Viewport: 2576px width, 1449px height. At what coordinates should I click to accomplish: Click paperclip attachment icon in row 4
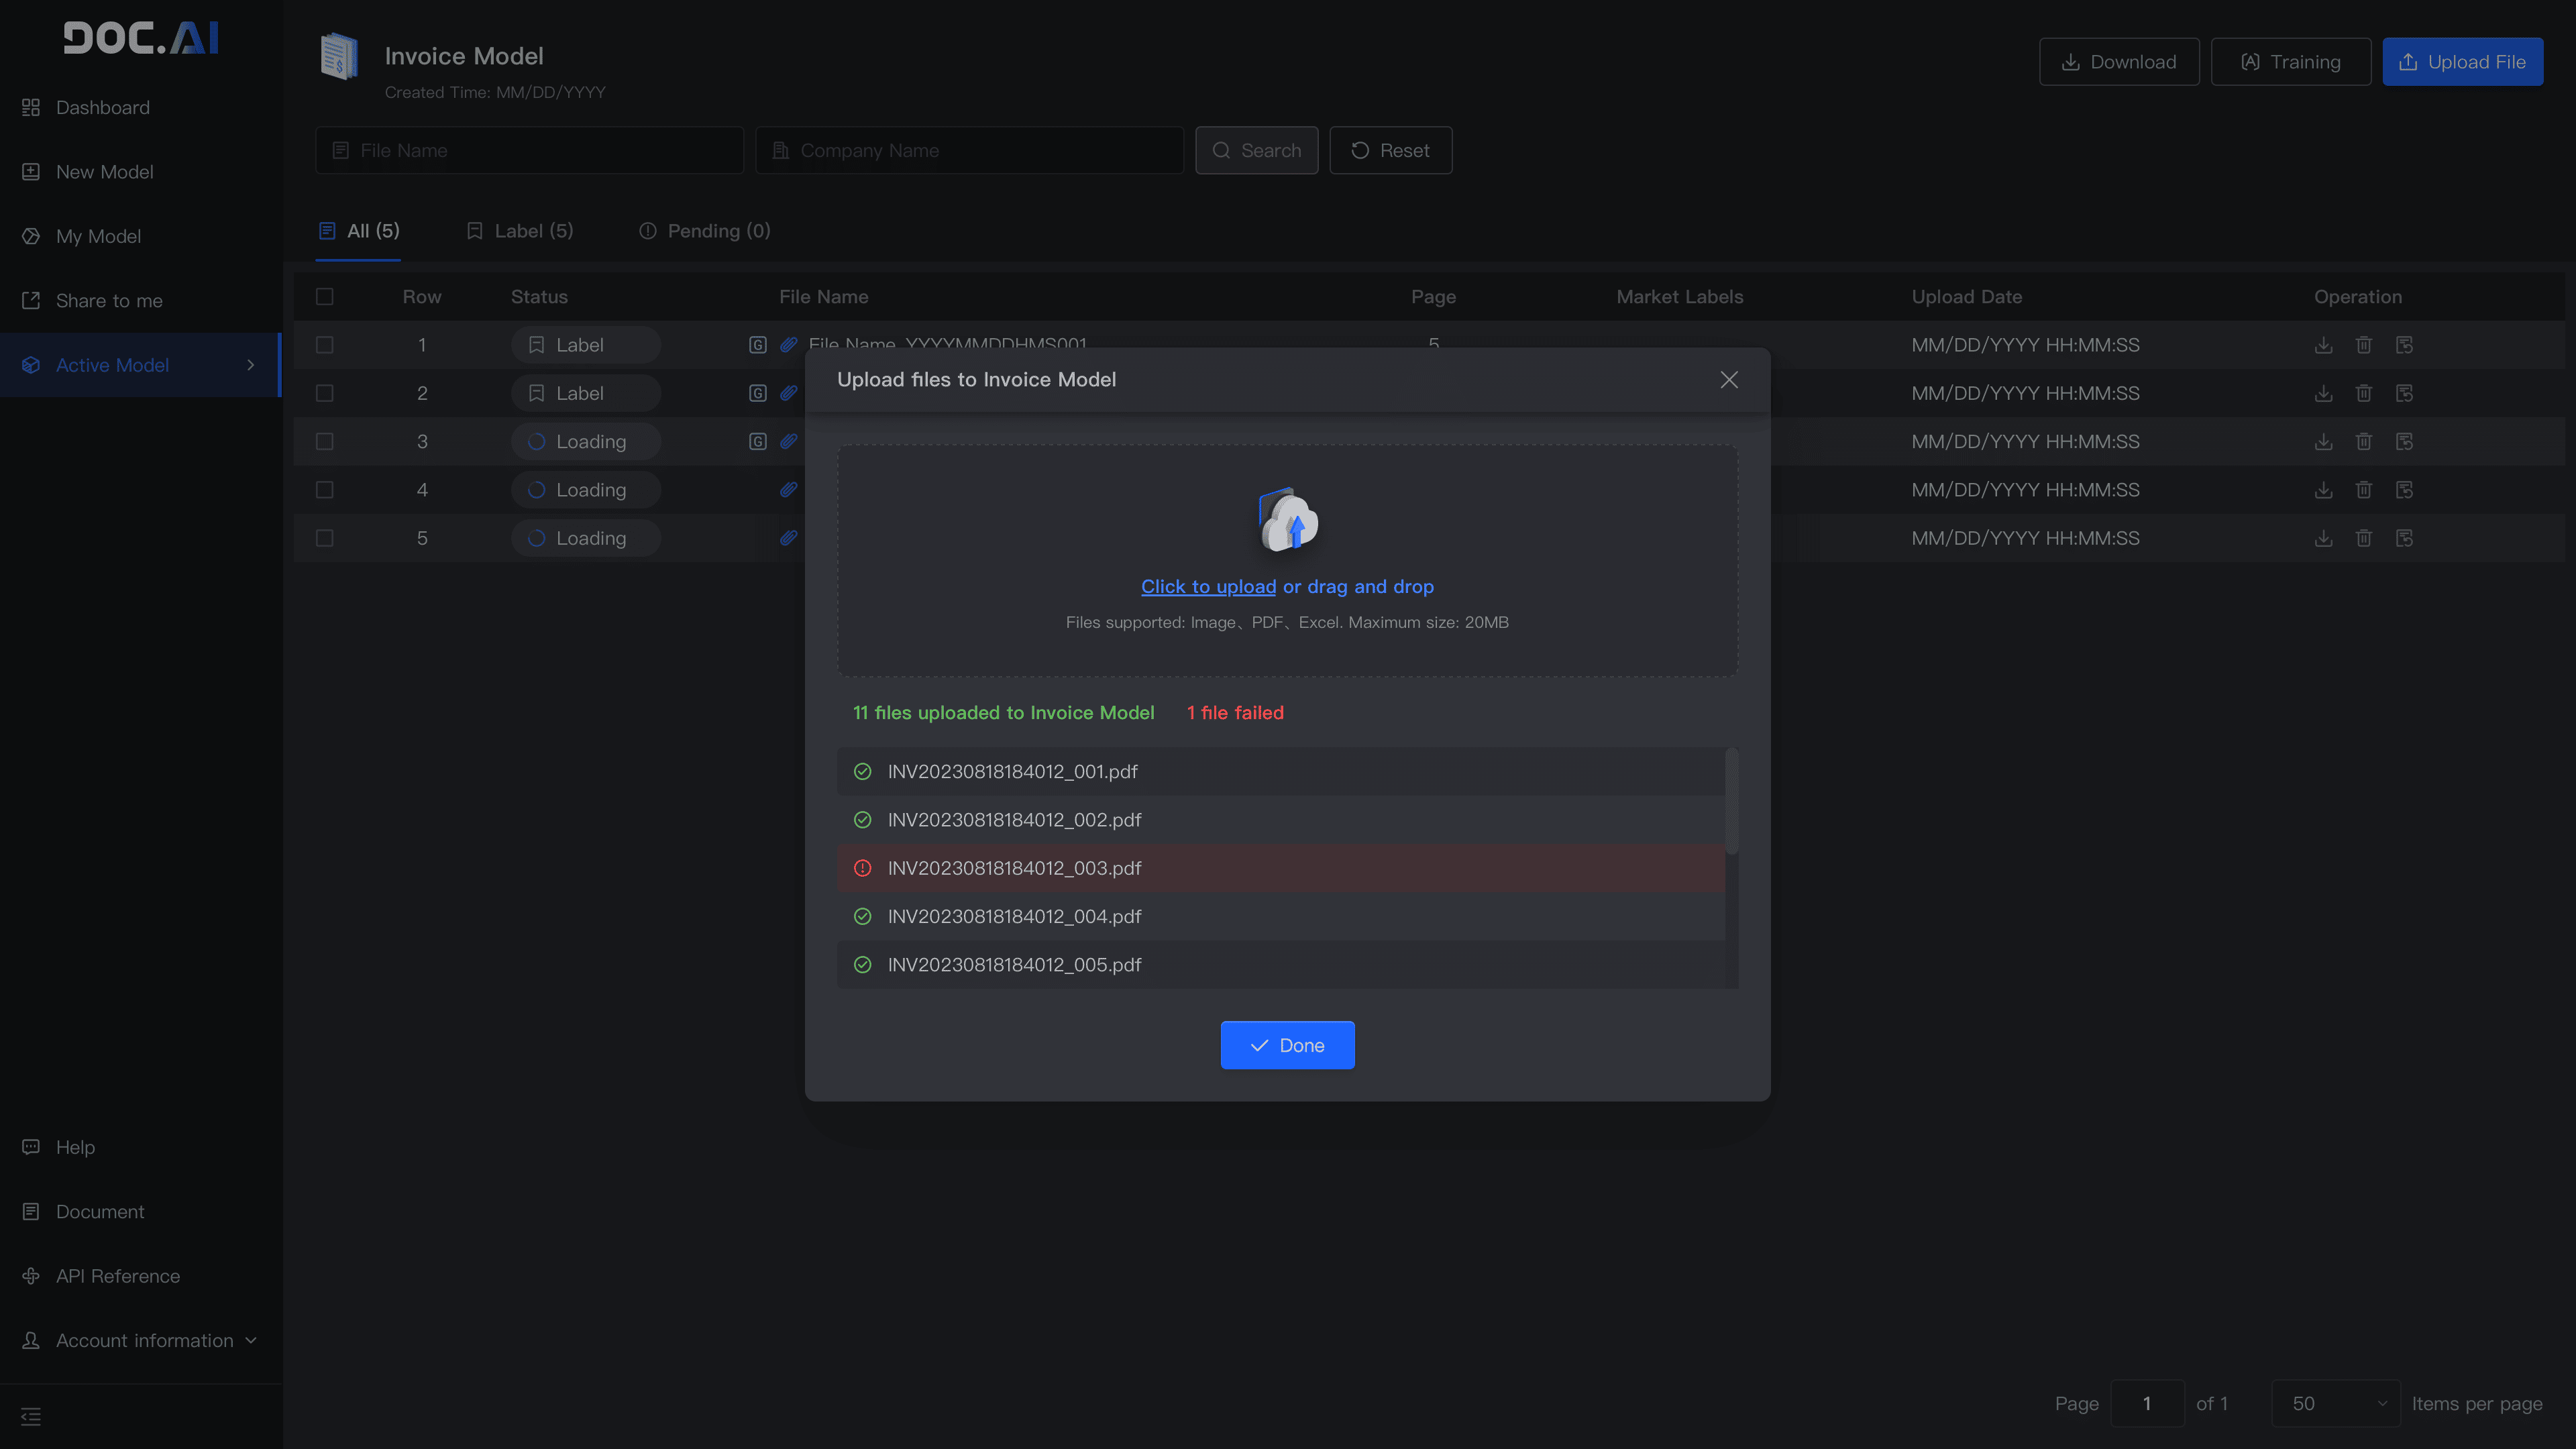pyautogui.click(x=788, y=490)
